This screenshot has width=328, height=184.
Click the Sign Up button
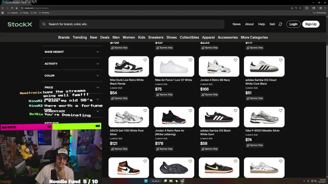[311, 24]
